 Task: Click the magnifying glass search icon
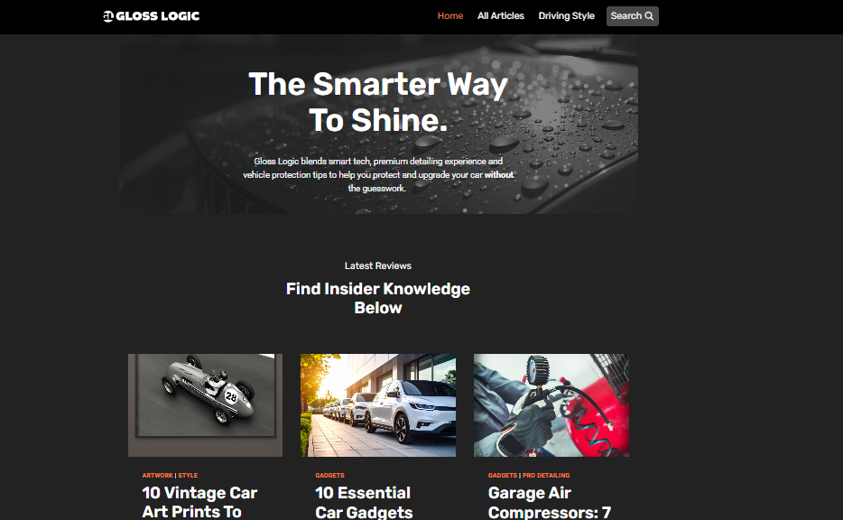tap(649, 16)
